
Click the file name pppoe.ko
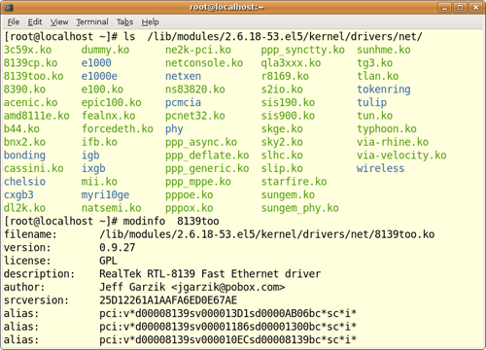[190, 195]
